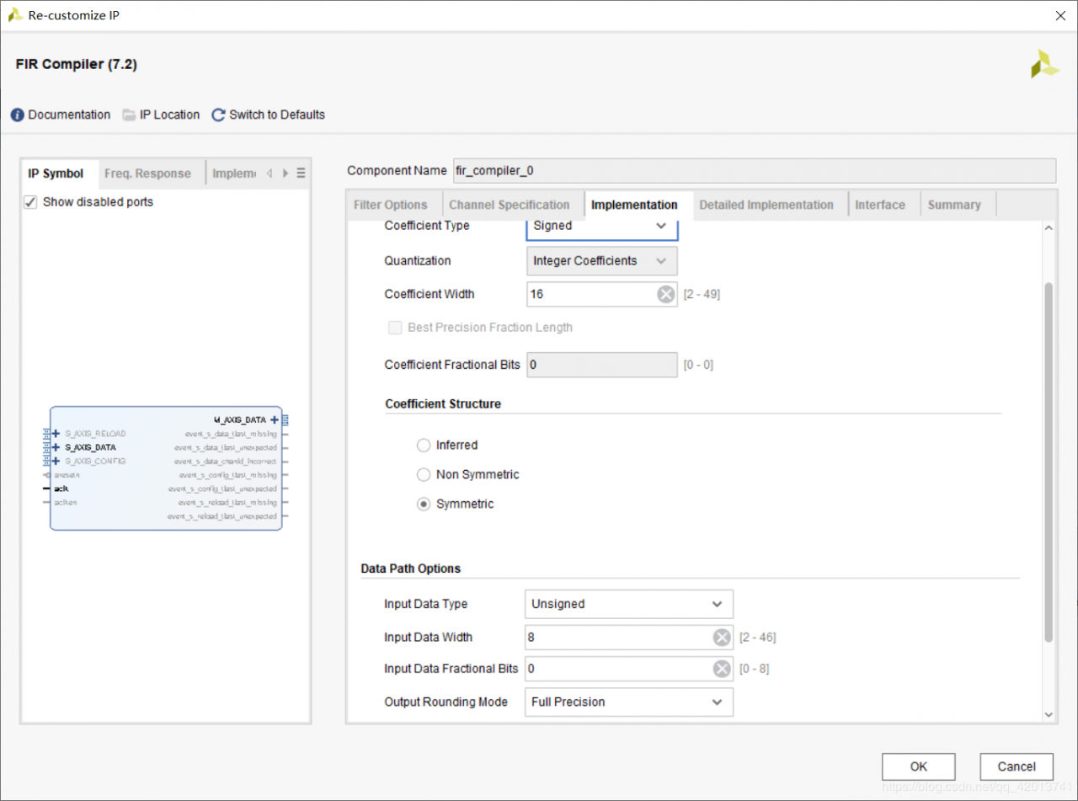1078x801 pixels.
Task: Close the Re-customize IP dialog
Action: (1060, 16)
